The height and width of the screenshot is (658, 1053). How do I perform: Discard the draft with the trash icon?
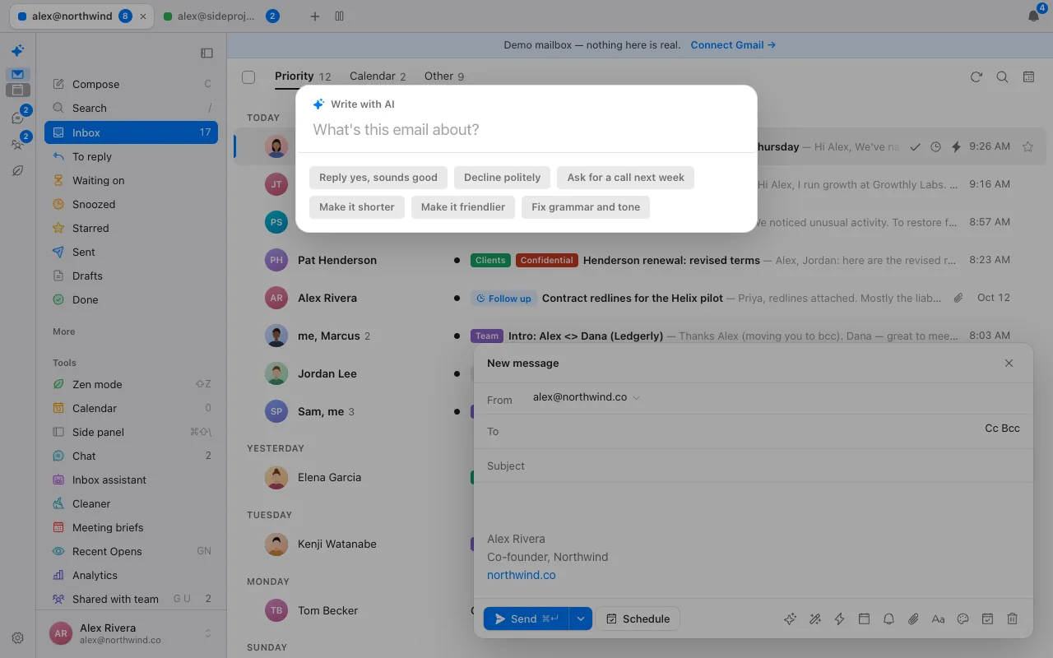[1013, 619]
